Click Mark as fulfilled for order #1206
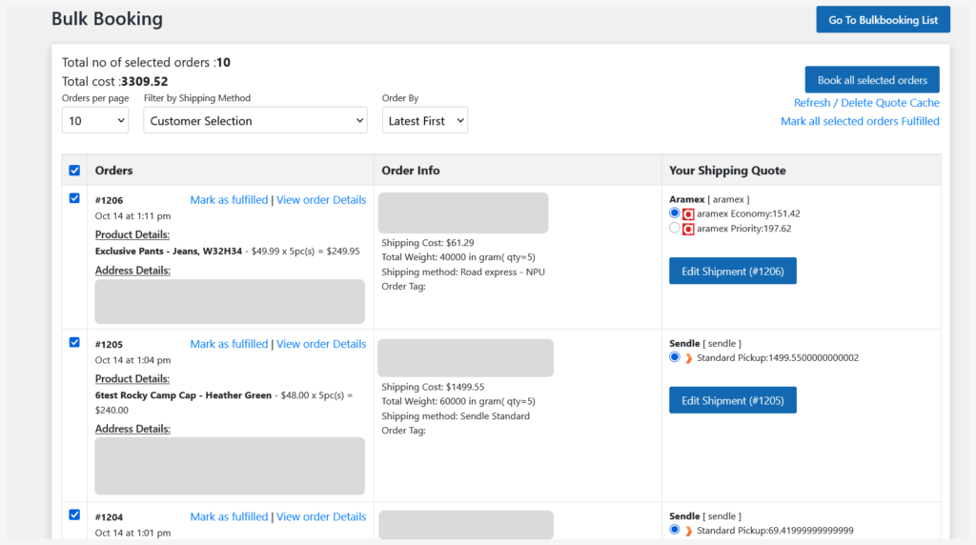The width and height of the screenshot is (976, 545). coord(229,200)
